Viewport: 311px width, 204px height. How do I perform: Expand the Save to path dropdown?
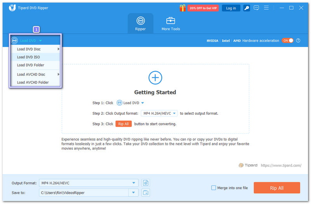click(x=134, y=192)
